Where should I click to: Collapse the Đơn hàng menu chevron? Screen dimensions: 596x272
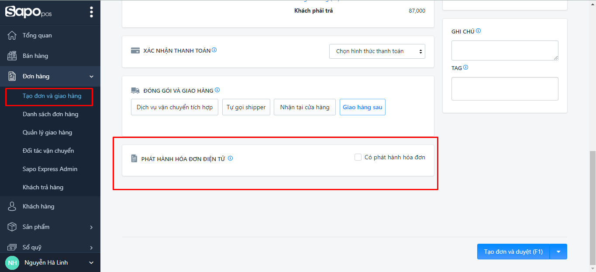[91, 77]
